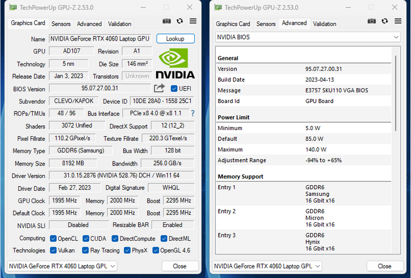The height and width of the screenshot is (278, 411).
Task: Click the Memory Type GDDR6 (Samsung) field
Action: (x=81, y=150)
